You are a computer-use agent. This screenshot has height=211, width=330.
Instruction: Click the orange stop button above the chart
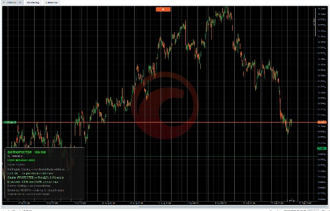(163, 9)
